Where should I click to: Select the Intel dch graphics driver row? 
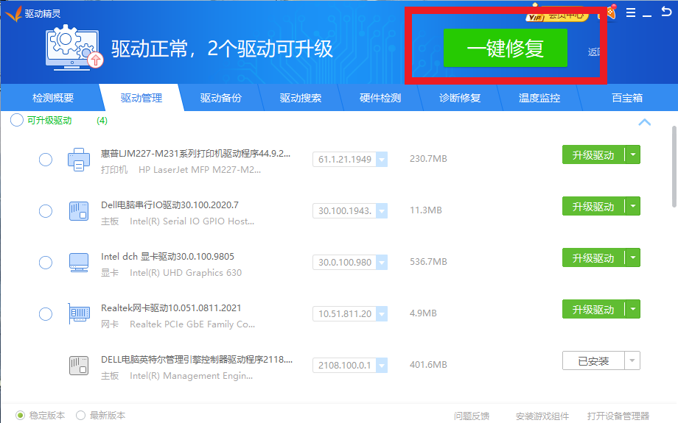[46, 263]
